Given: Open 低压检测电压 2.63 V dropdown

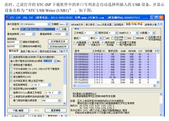Looking at the screenshot, I should tap(49, 85).
